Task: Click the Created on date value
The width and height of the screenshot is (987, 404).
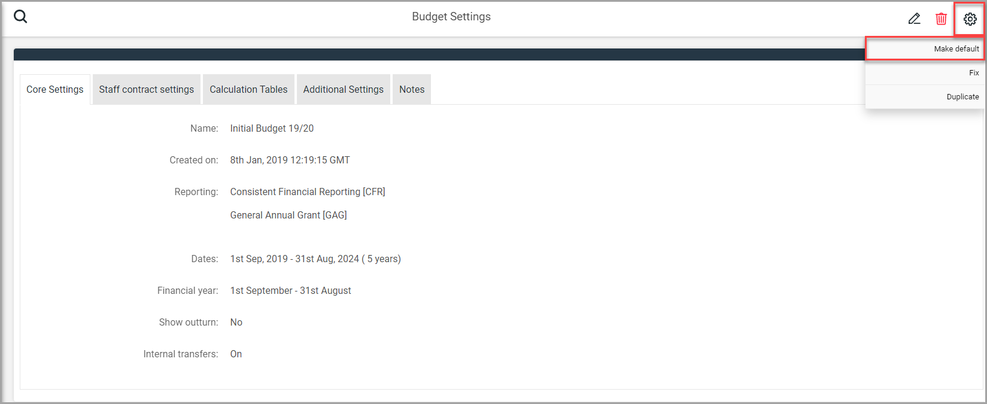Action: click(x=290, y=160)
